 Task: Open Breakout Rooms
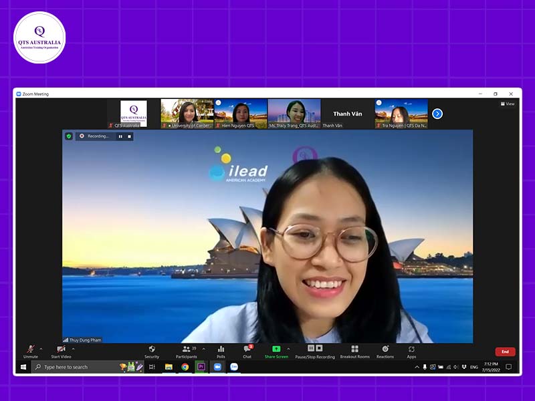click(x=355, y=352)
